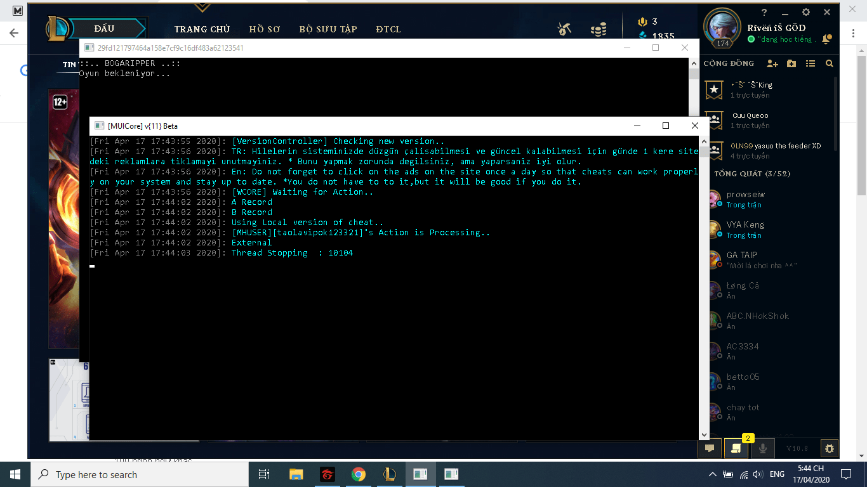867x487 pixels.
Task: Maximize the MUICore v{11} Beta window
Action: [666, 126]
